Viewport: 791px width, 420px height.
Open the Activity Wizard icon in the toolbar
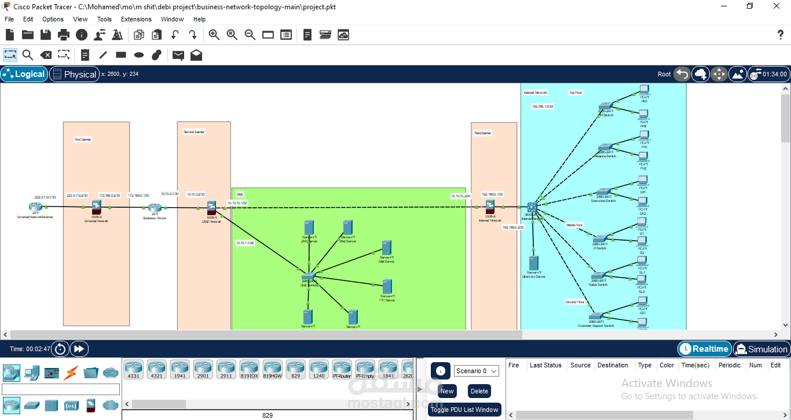tap(118, 35)
